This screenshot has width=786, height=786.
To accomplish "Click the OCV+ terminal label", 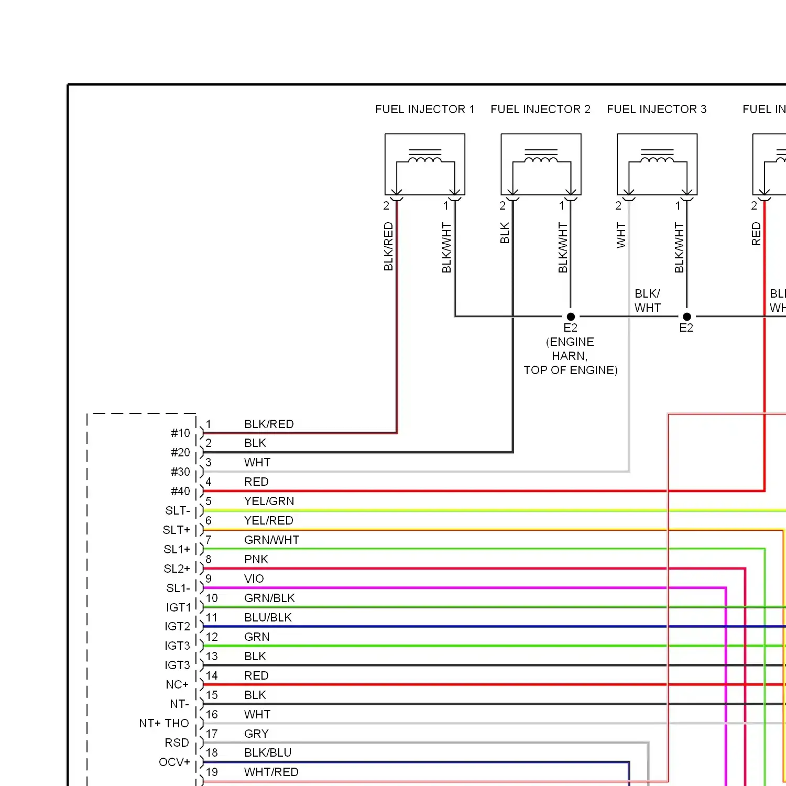I will click(174, 762).
